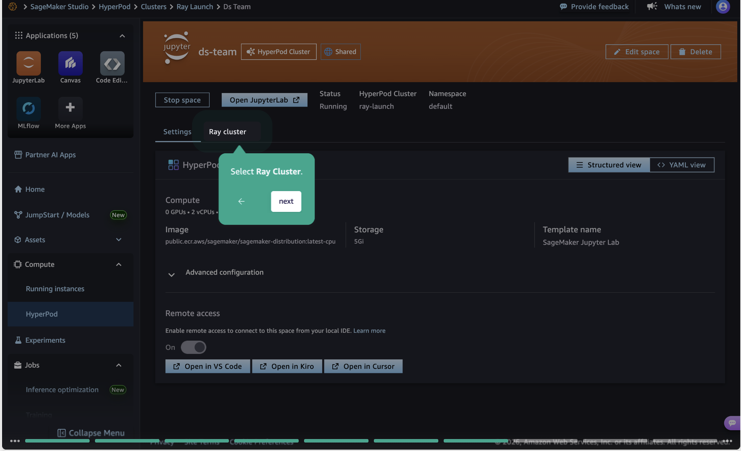The height and width of the screenshot is (451, 741).
Task: Click the Stop space button
Action: click(x=182, y=100)
